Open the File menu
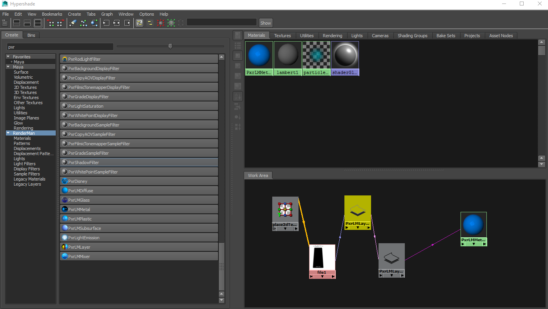This screenshot has width=548, height=309. click(5, 14)
